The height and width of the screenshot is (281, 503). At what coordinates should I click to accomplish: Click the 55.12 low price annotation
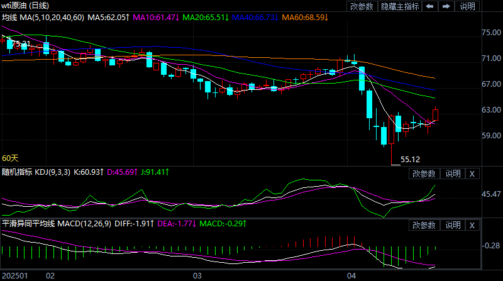[x=411, y=160]
